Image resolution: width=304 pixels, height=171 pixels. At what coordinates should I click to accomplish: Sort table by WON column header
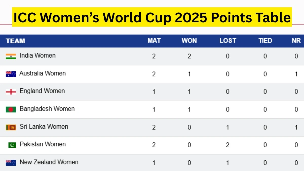[x=189, y=41]
